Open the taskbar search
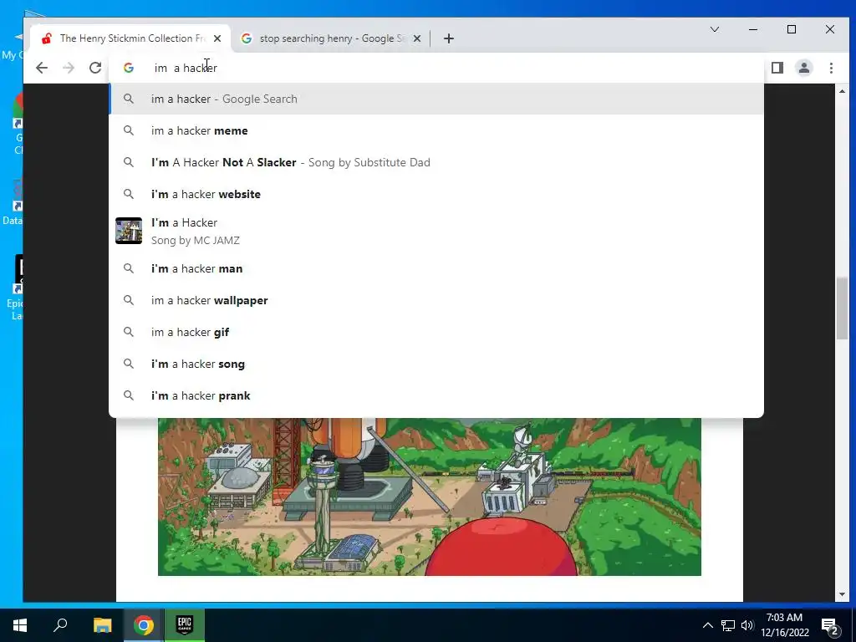Viewport: 856px width, 642px height. tap(60, 625)
